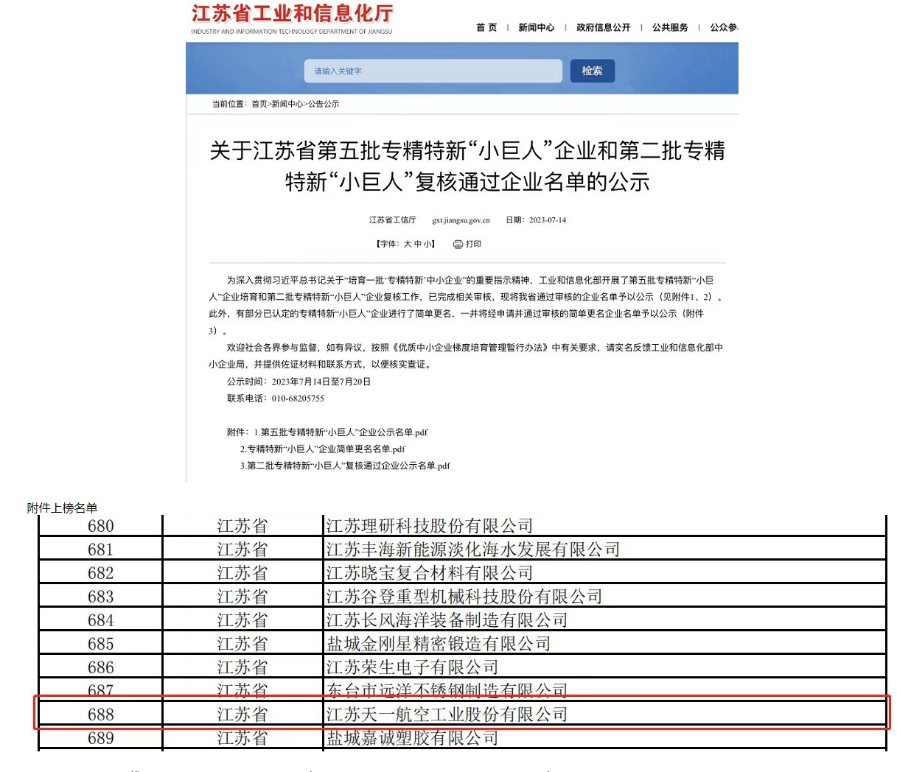This screenshot has width=897, height=772.
Task: Click the 江苏省 cell in row 688
Action: [x=242, y=715]
